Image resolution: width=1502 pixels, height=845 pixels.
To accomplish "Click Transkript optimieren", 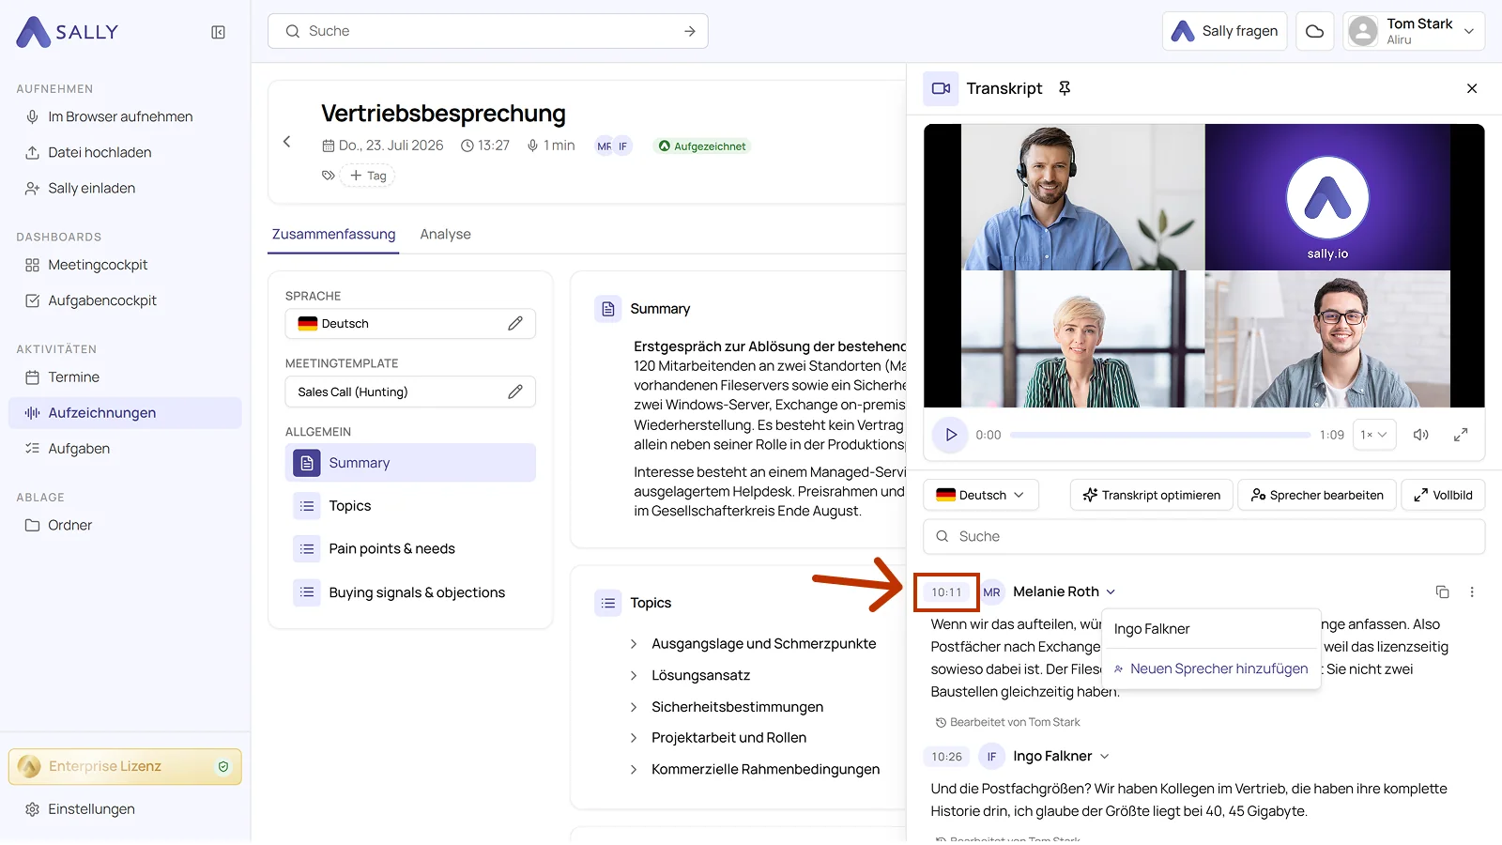I will pos(1151,495).
